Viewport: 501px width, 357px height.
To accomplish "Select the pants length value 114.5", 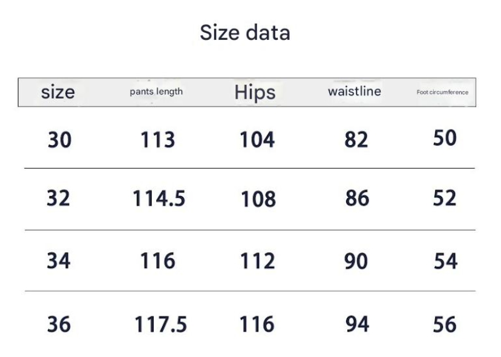I will tap(159, 199).
